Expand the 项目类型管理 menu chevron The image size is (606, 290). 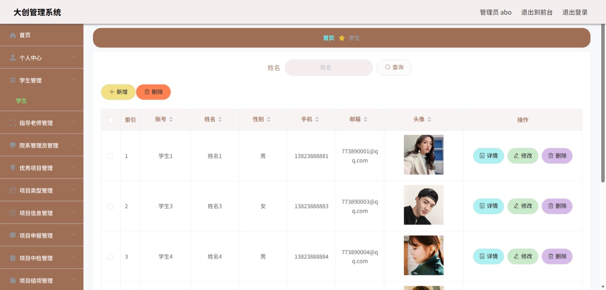click(74, 190)
